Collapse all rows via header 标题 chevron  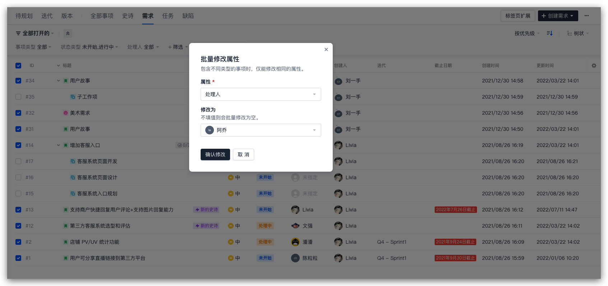tap(59, 66)
